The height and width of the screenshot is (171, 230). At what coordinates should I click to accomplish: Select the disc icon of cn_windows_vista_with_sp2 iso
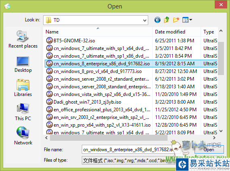[x=50, y=94]
